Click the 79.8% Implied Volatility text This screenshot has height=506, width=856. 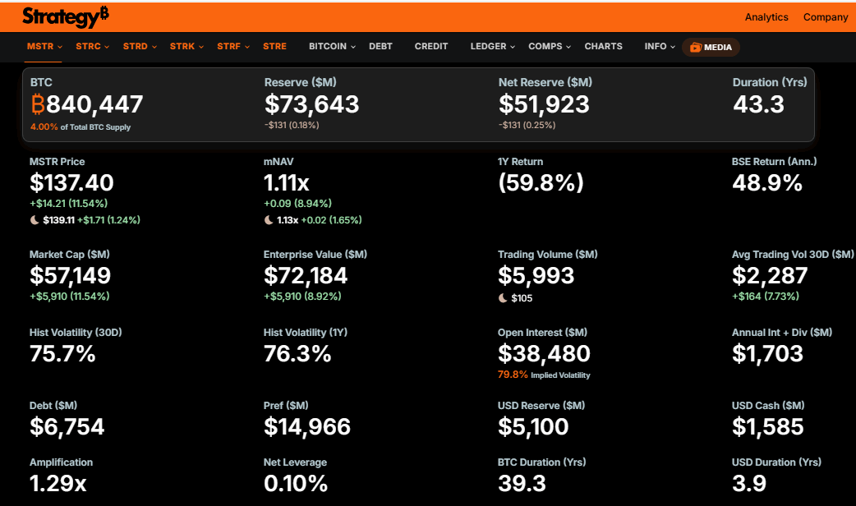click(x=544, y=375)
